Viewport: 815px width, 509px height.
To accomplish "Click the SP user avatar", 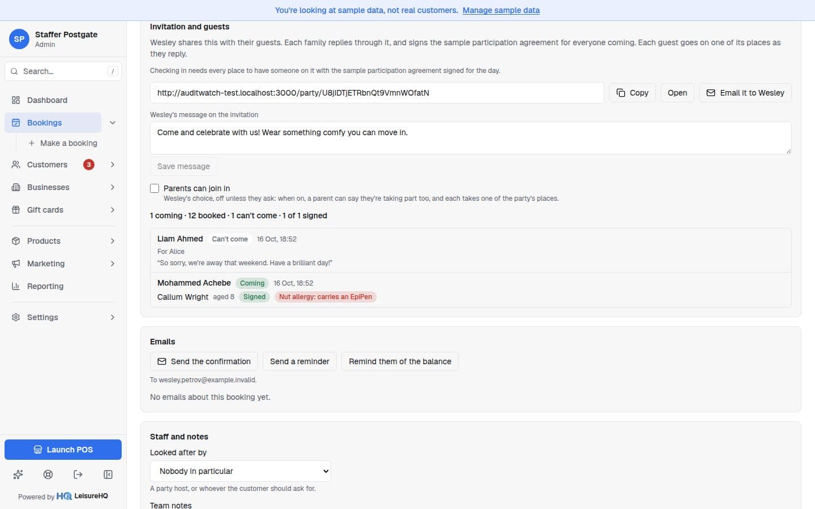I will 19,39.
